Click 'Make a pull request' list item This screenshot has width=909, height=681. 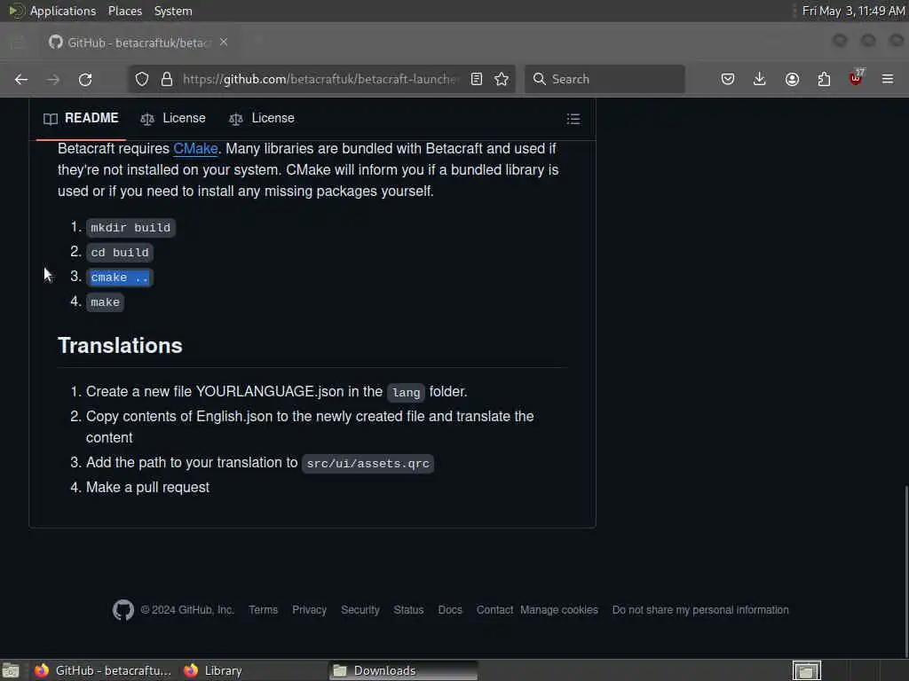click(148, 488)
